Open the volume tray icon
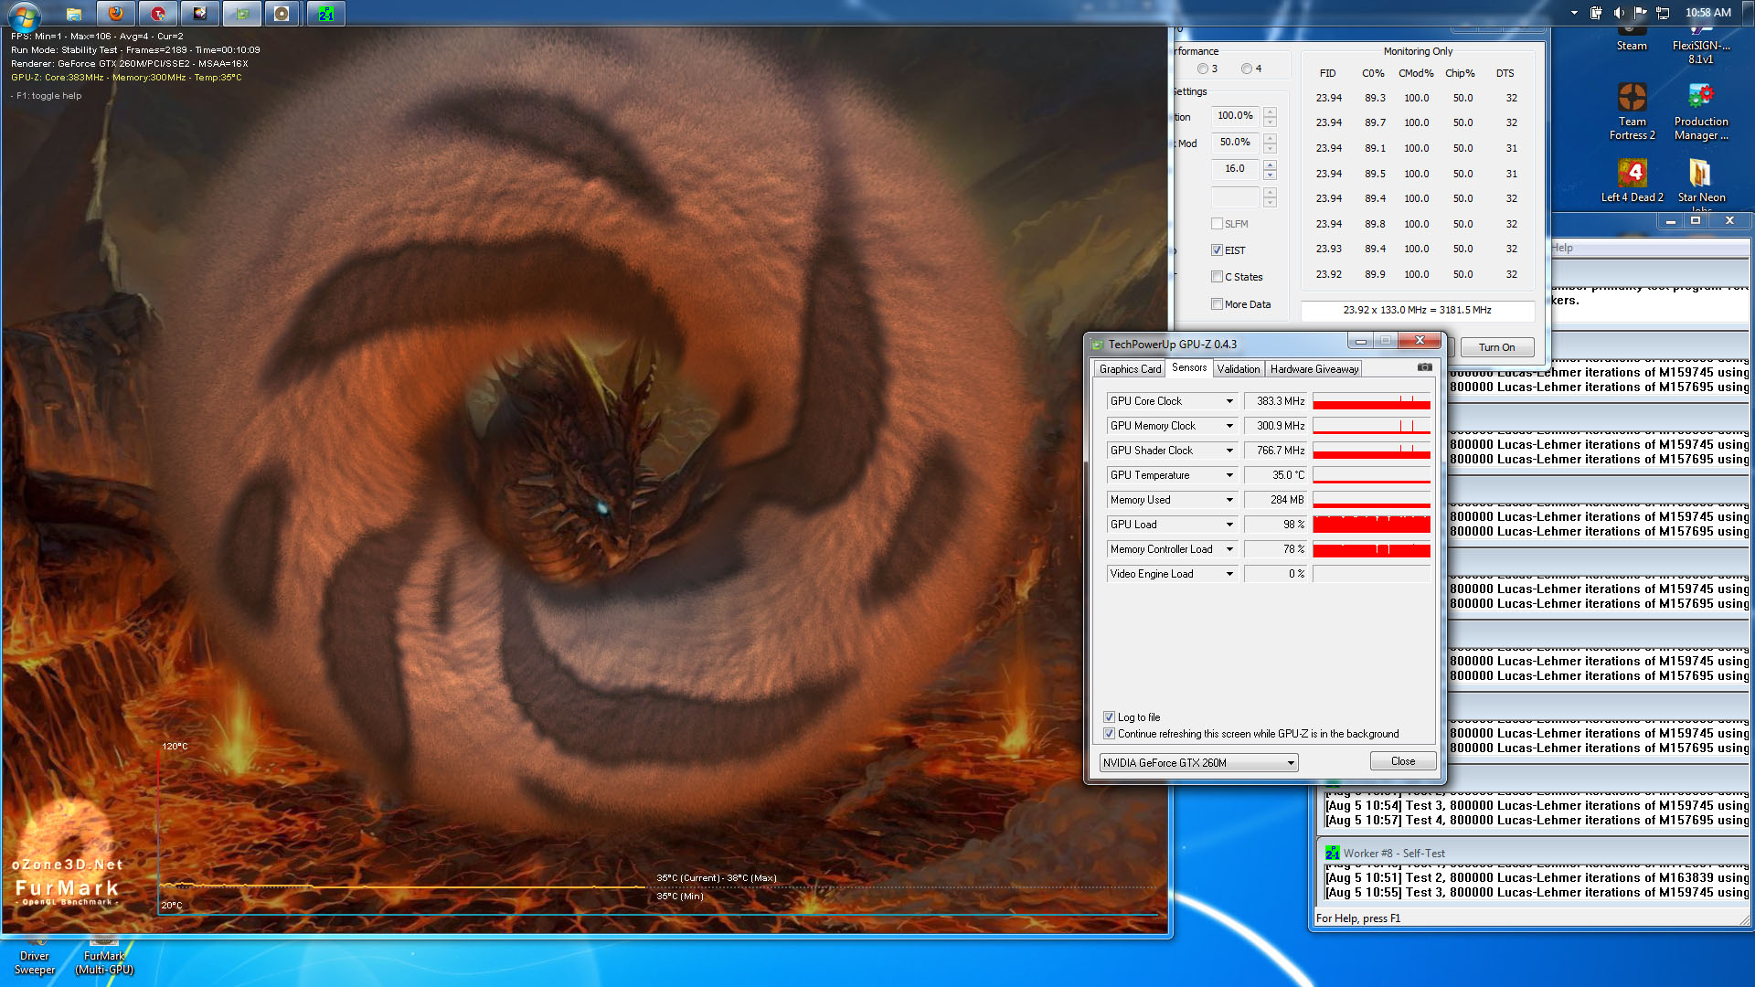Image resolution: width=1755 pixels, height=987 pixels. (x=1618, y=13)
